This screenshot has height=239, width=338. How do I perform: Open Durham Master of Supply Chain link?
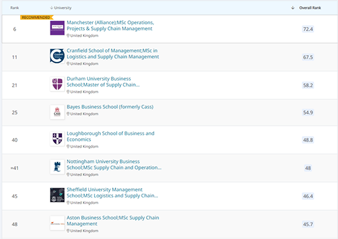pos(103,82)
